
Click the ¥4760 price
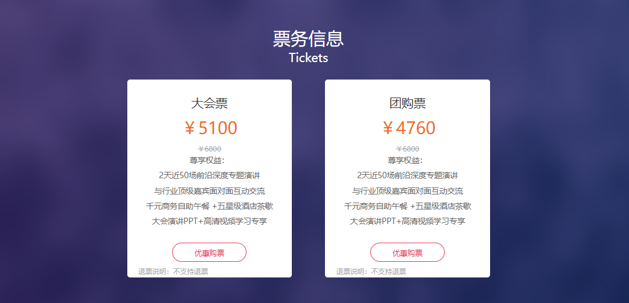tap(408, 128)
